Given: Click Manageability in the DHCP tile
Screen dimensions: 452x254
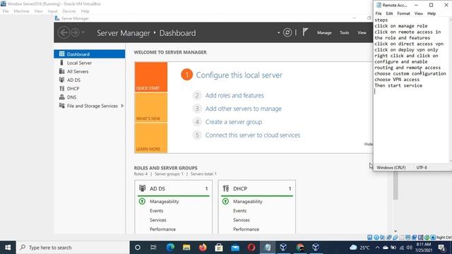Looking at the screenshot, I should click(248, 202).
